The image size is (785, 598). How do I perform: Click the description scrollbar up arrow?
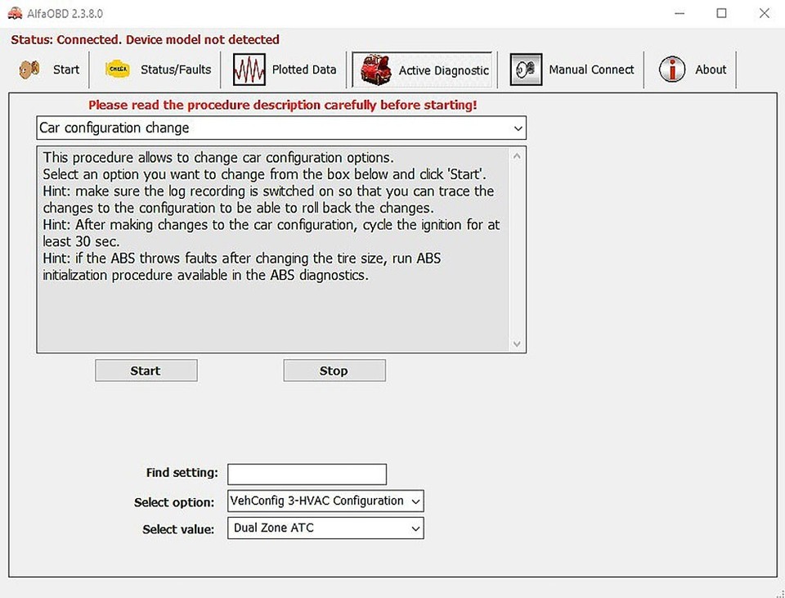point(517,155)
